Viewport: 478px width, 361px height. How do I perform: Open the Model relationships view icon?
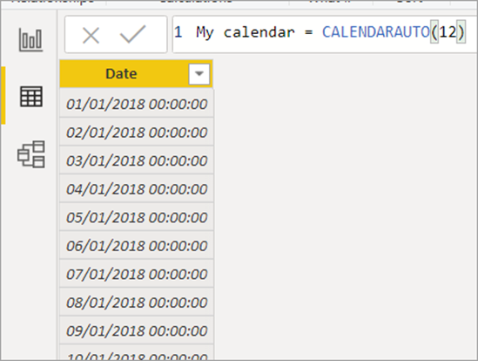point(31,154)
